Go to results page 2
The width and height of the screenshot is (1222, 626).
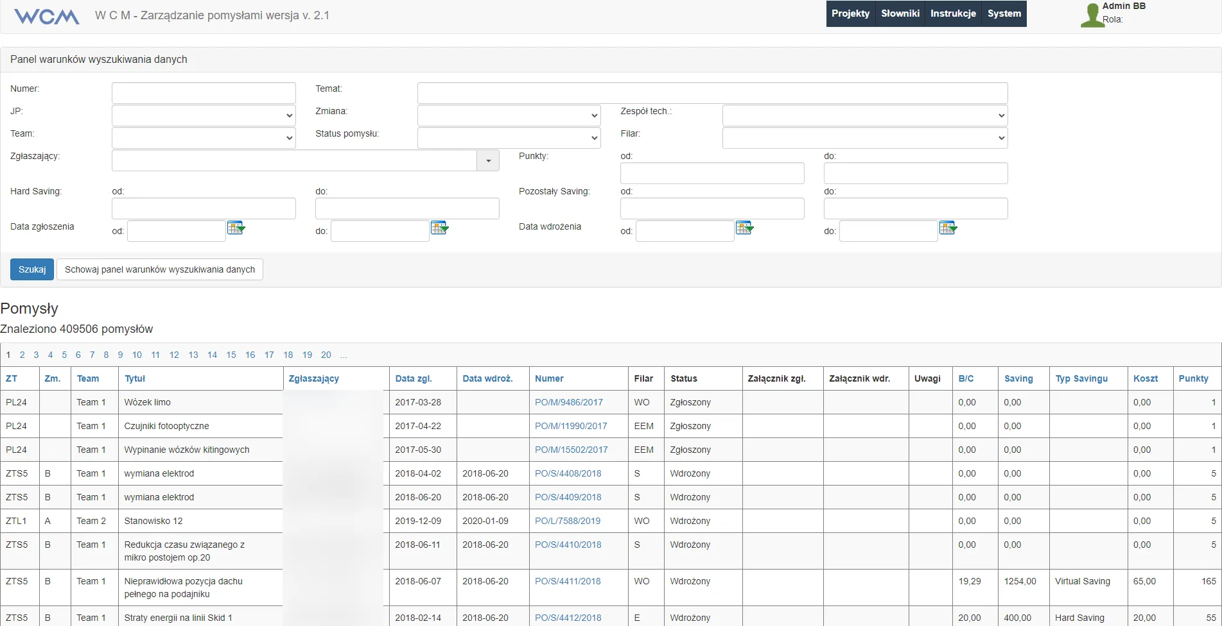click(22, 355)
